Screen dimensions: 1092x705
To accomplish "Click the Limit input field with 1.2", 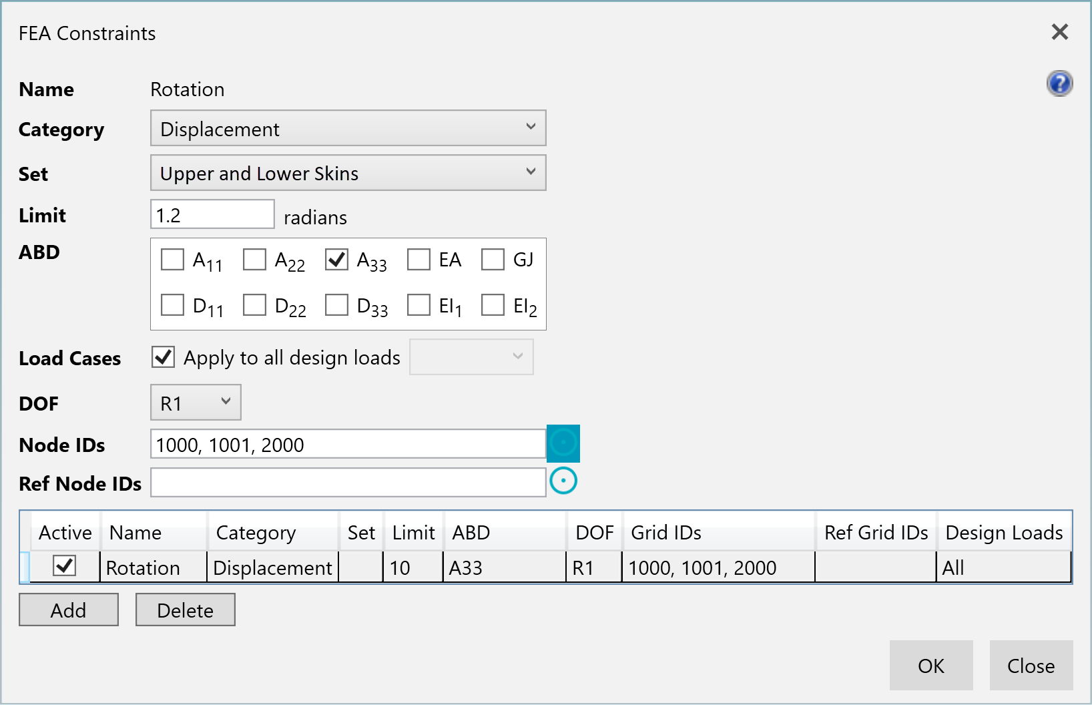I will [x=212, y=214].
